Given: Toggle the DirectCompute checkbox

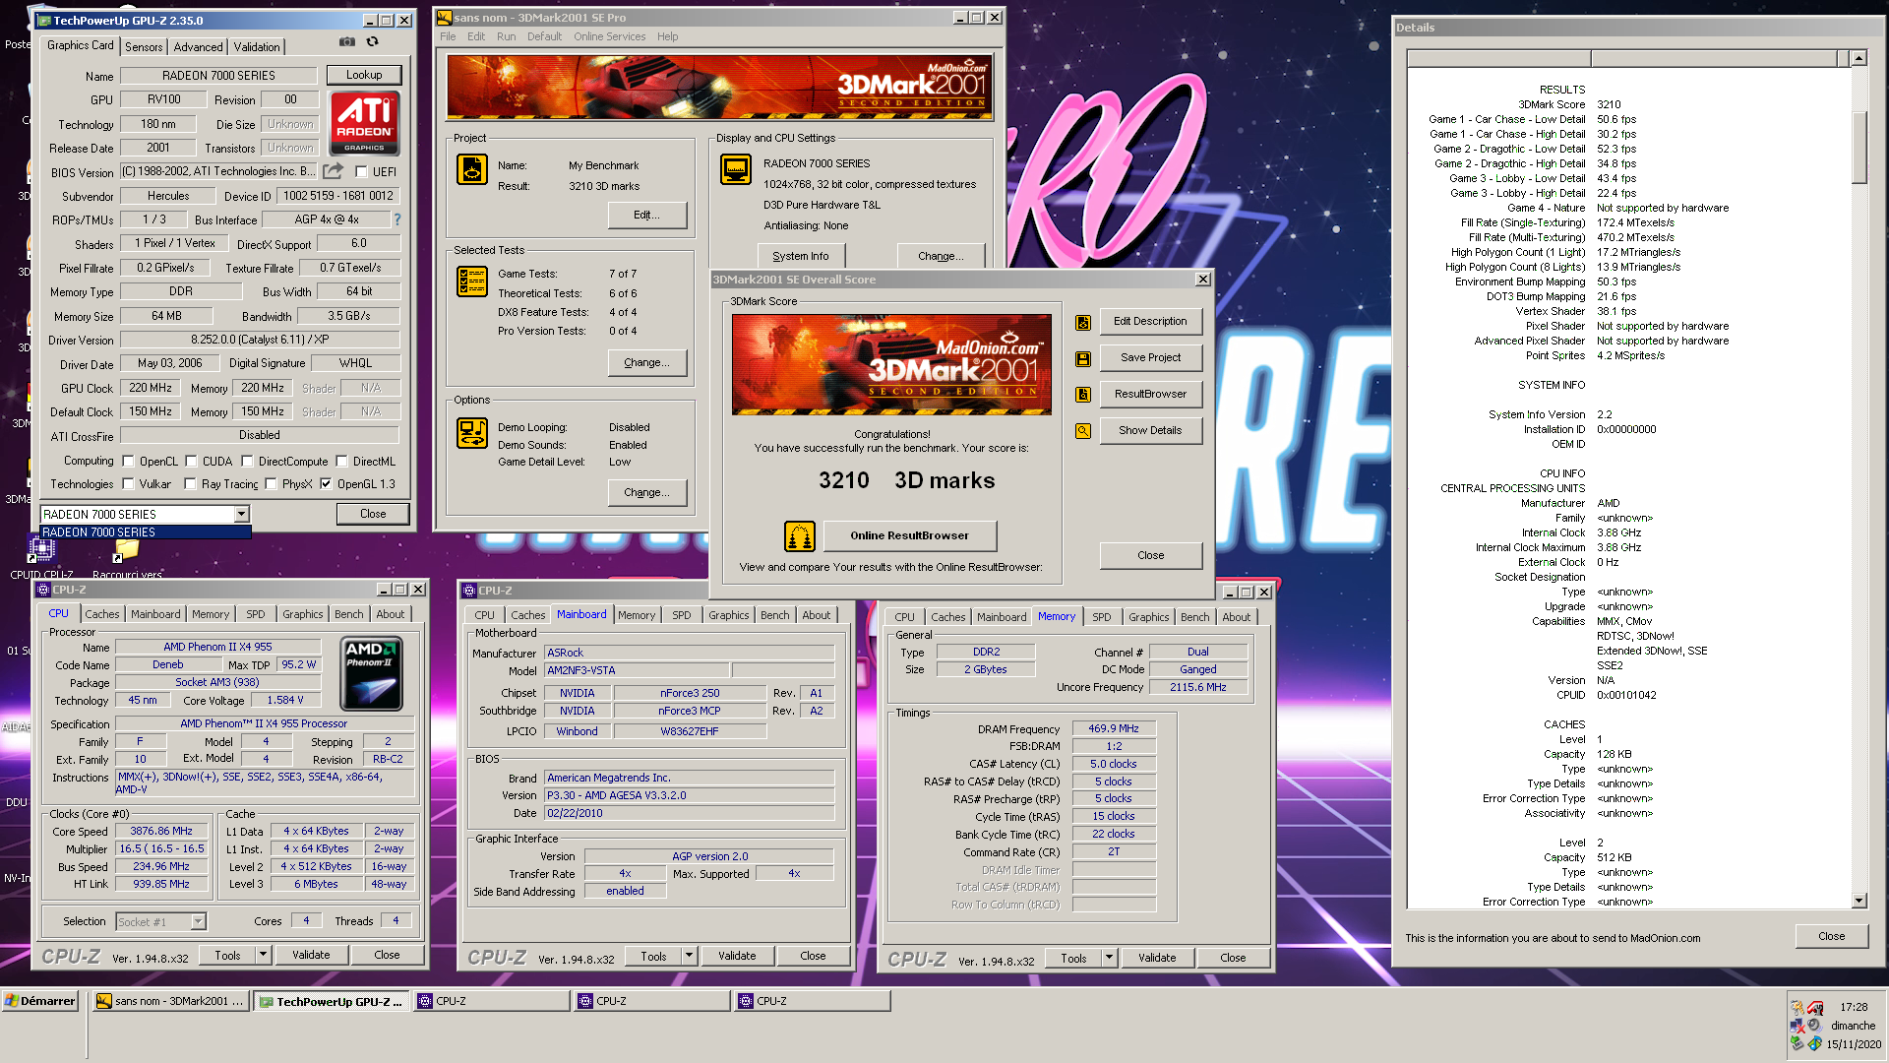Looking at the screenshot, I should [247, 462].
